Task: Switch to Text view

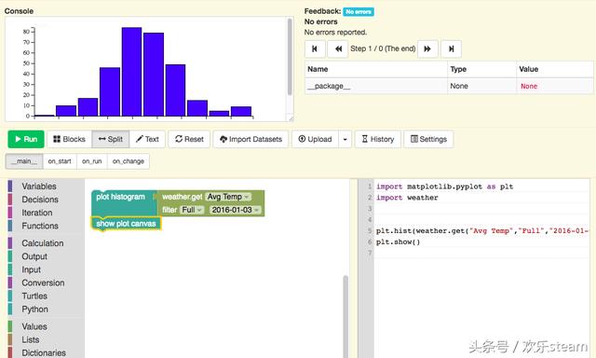Action: (147, 139)
